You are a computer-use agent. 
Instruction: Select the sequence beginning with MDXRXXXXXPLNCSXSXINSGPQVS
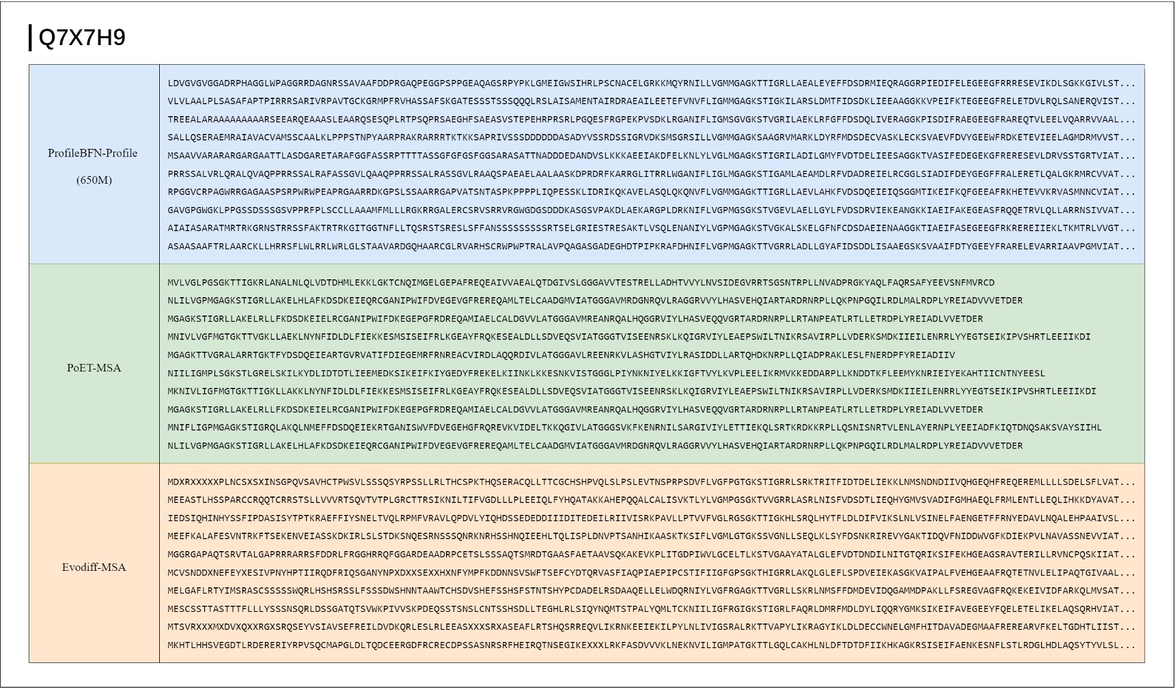[x=478, y=482]
